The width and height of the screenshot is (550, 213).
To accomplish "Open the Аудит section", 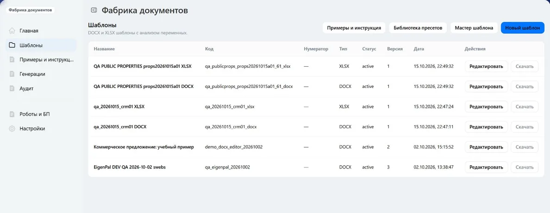I will 41,88.
